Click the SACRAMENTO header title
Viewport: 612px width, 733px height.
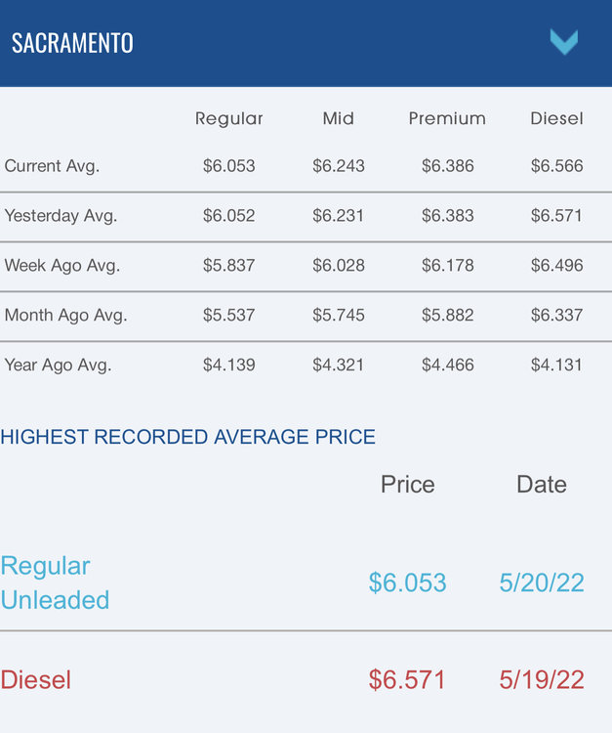pyautogui.click(x=72, y=43)
